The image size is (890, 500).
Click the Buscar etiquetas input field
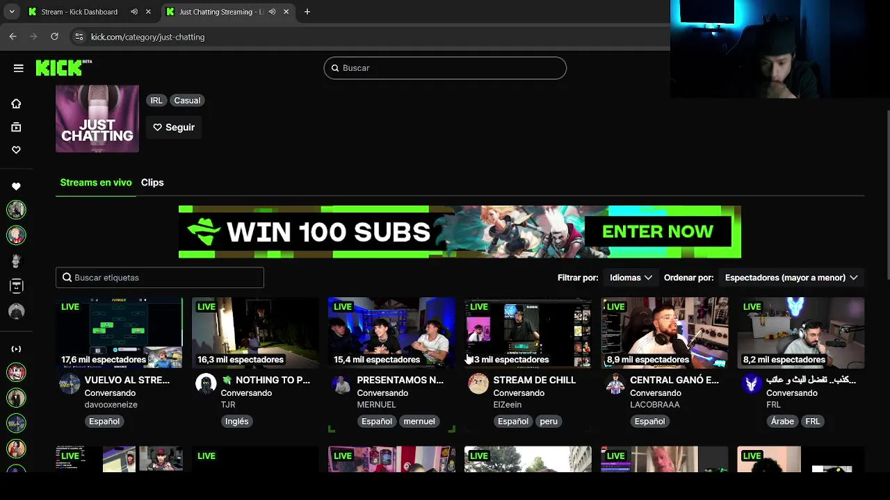click(x=160, y=278)
